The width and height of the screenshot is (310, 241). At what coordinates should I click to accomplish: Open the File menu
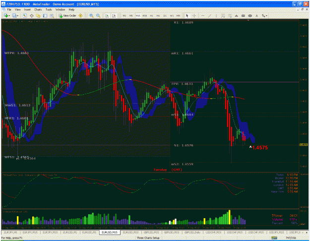[9, 9]
